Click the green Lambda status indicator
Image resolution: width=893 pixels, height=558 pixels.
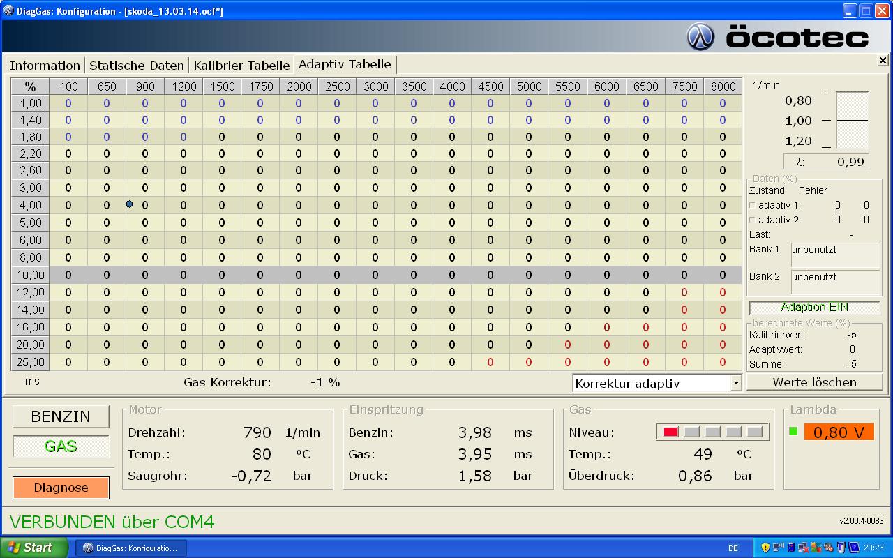point(793,431)
